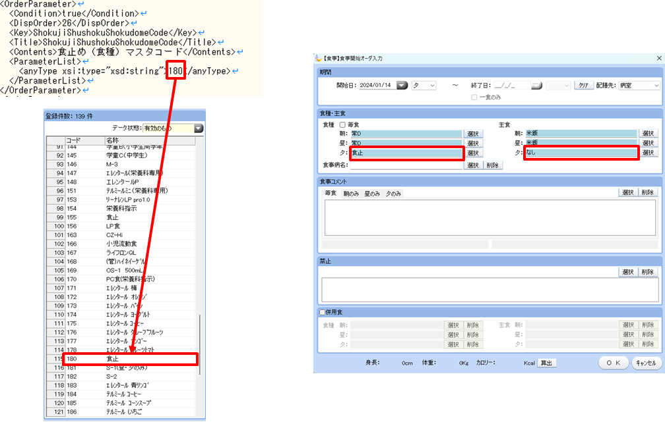Select row 155 食止

pos(121,217)
